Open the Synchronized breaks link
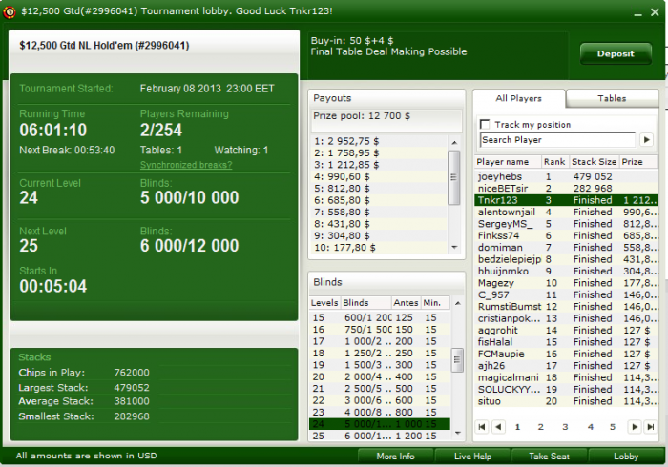Viewport: 668px width, 467px height. point(186,165)
